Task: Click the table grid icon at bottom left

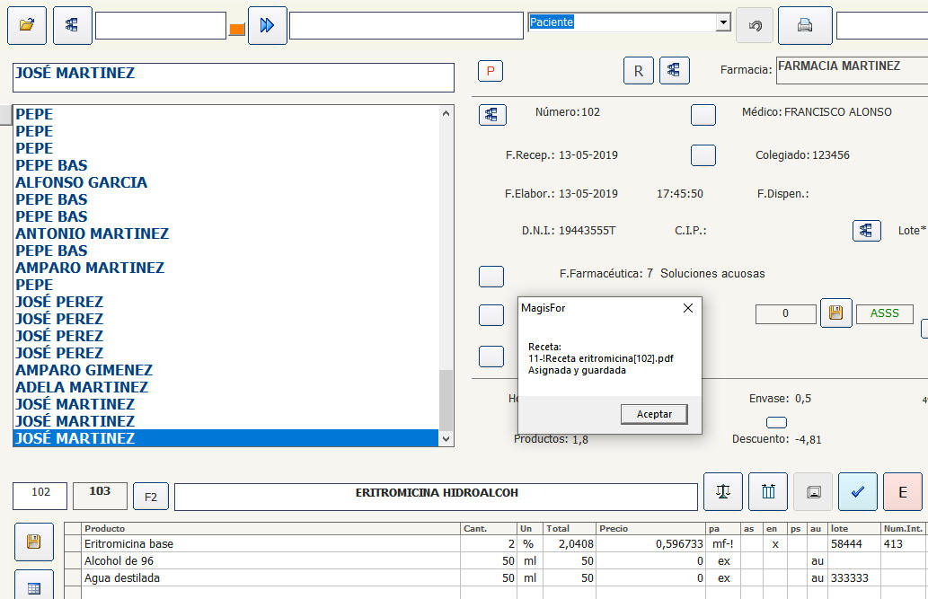Action: 34,587
